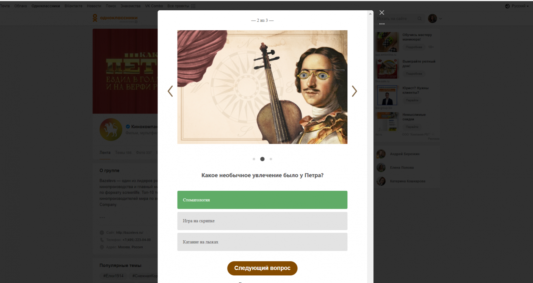Advance with the right chevron arrow
This screenshot has width=533, height=283.
[x=354, y=91]
